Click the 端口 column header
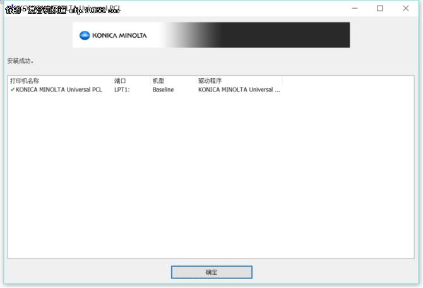Screen dimensions: 423x288 131,81
